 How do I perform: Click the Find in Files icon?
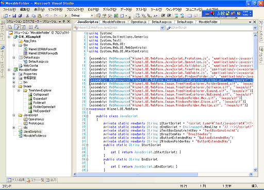coord(98,16)
